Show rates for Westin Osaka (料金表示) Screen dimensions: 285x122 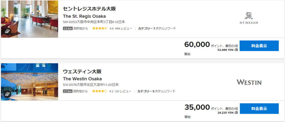(259, 109)
